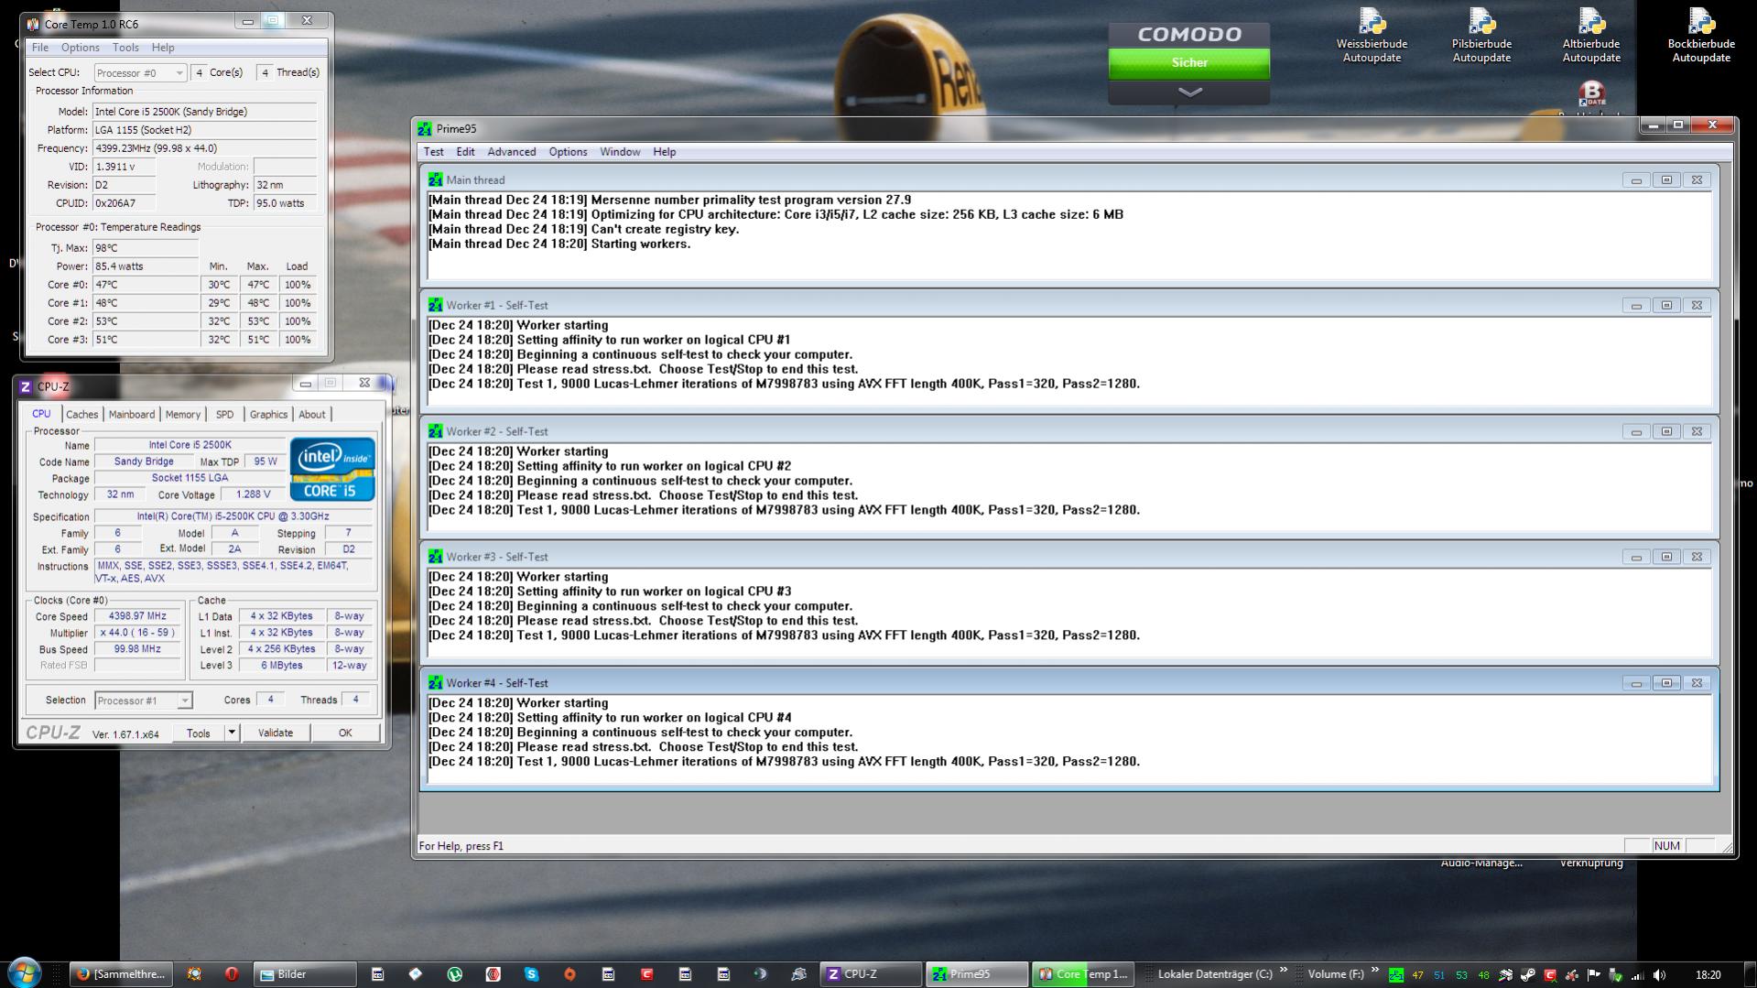Click the Comodo red tray icon
This screenshot has width=1757, height=988.
tap(1550, 975)
